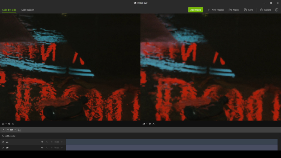Step the 'on' track offset forward
281x158 pixels.
[62, 142]
